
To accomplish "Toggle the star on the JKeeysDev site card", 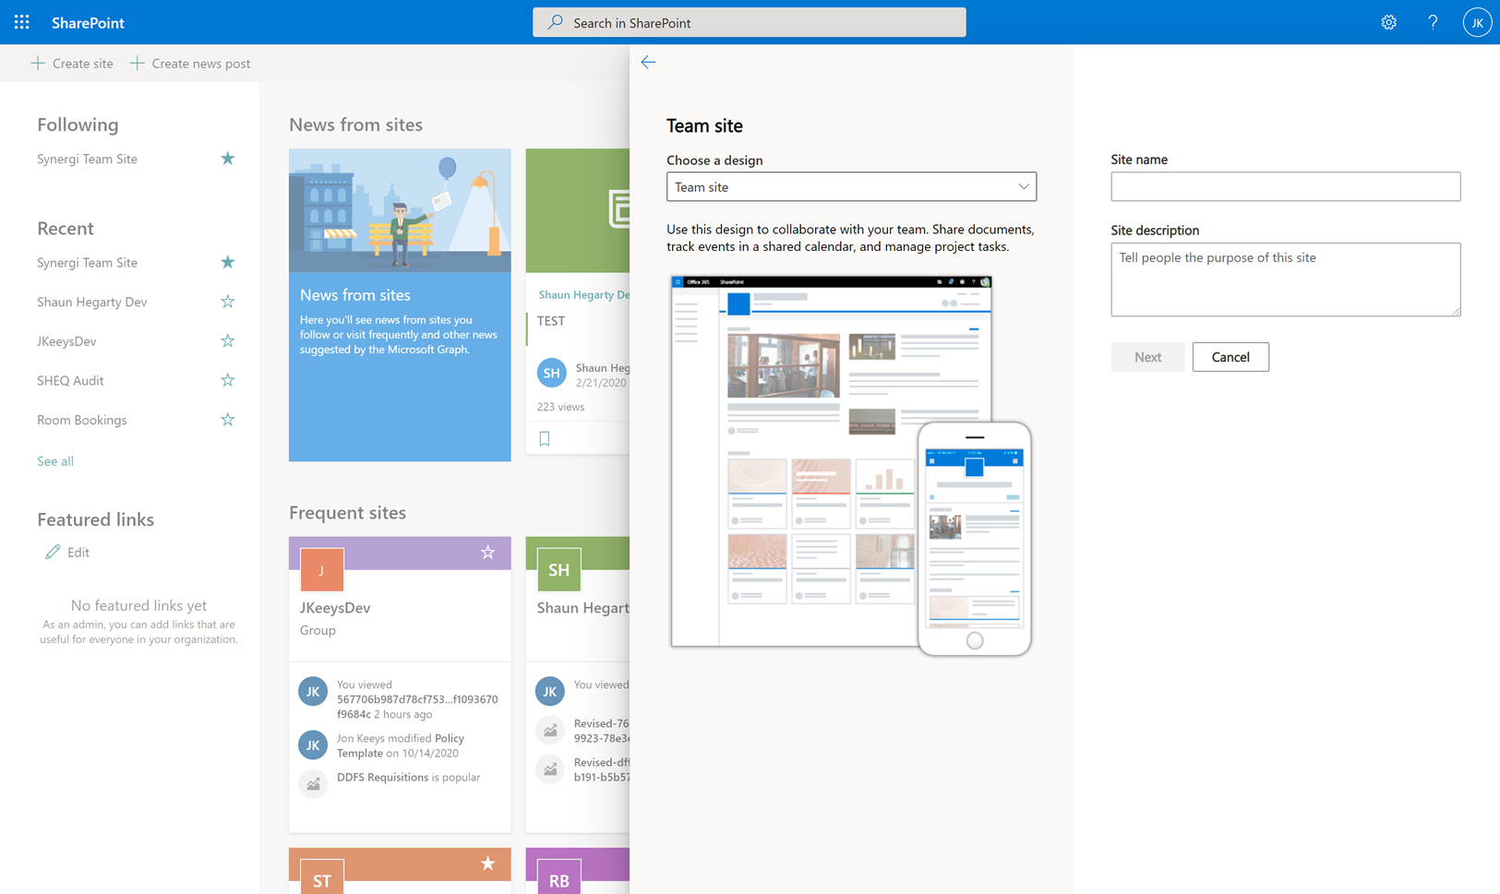I will (x=487, y=553).
